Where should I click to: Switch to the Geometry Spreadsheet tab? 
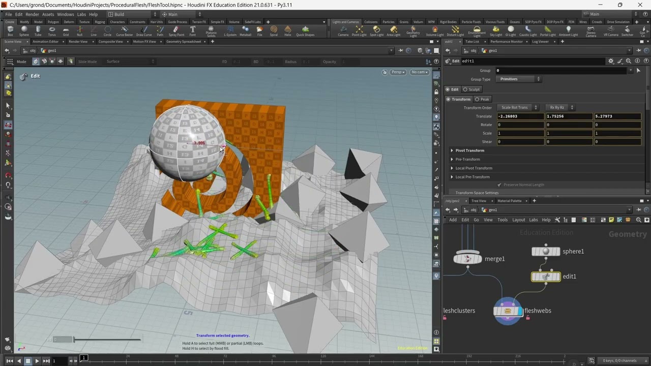coord(184,42)
